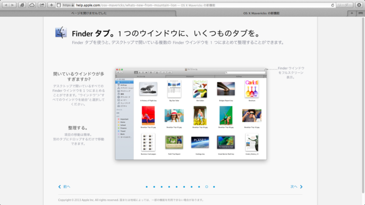Click the page icon before https
The height and width of the screenshot is (205, 365).
click(x=59, y=5)
